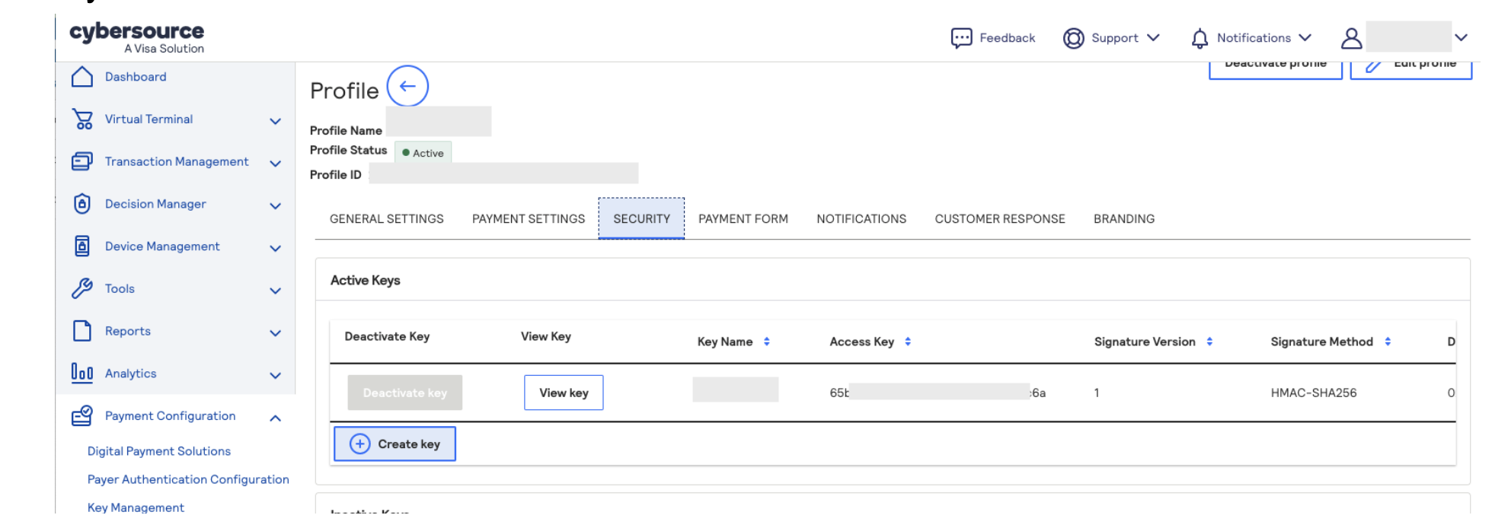Go to the Branding tab
The width and height of the screenshot is (1508, 531).
pos(1124,219)
